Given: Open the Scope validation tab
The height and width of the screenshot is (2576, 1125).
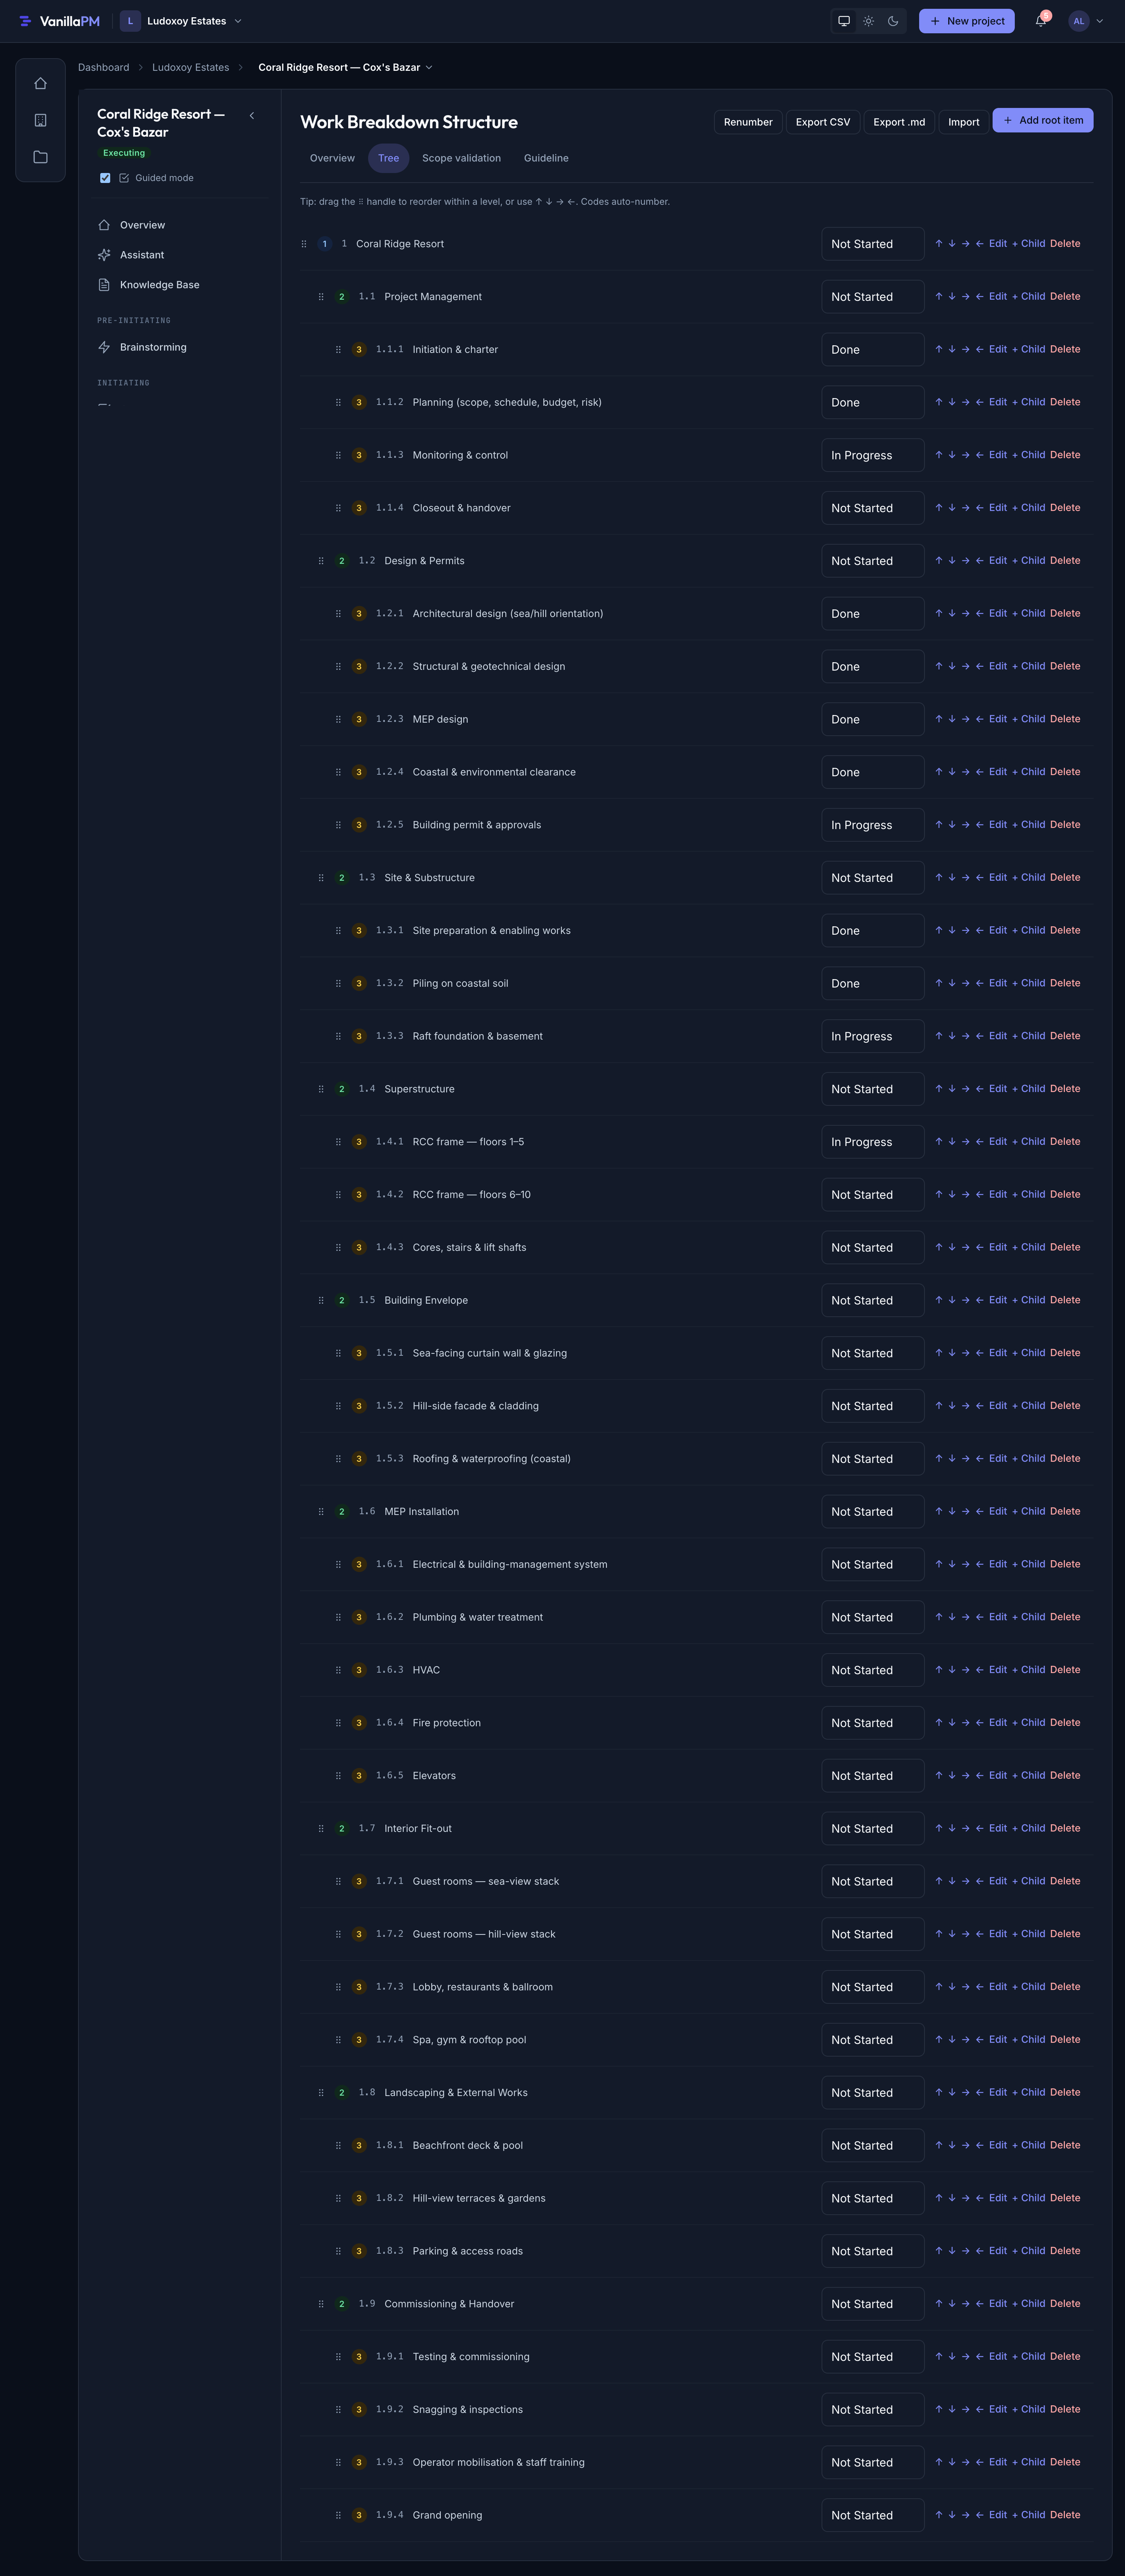Looking at the screenshot, I should pyautogui.click(x=461, y=158).
